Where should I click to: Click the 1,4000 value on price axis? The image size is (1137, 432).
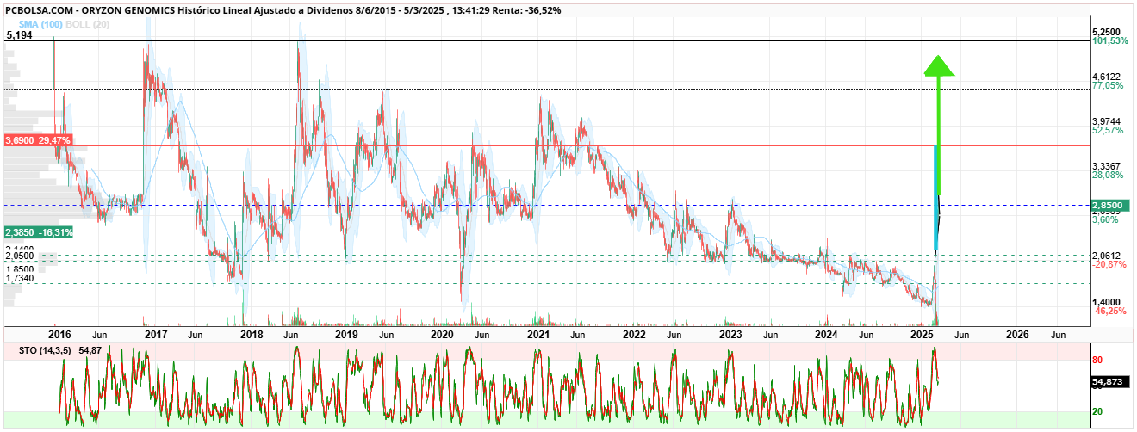(1106, 302)
